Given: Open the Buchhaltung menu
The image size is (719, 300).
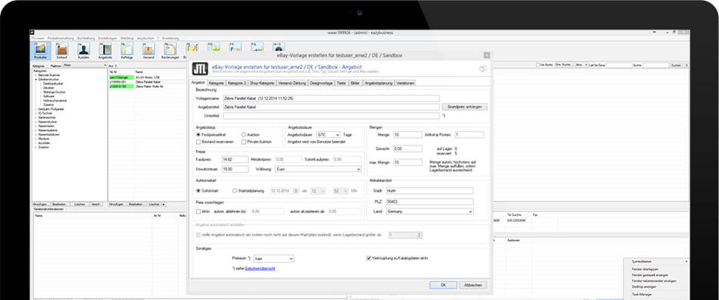Looking at the screenshot, I should (x=86, y=38).
